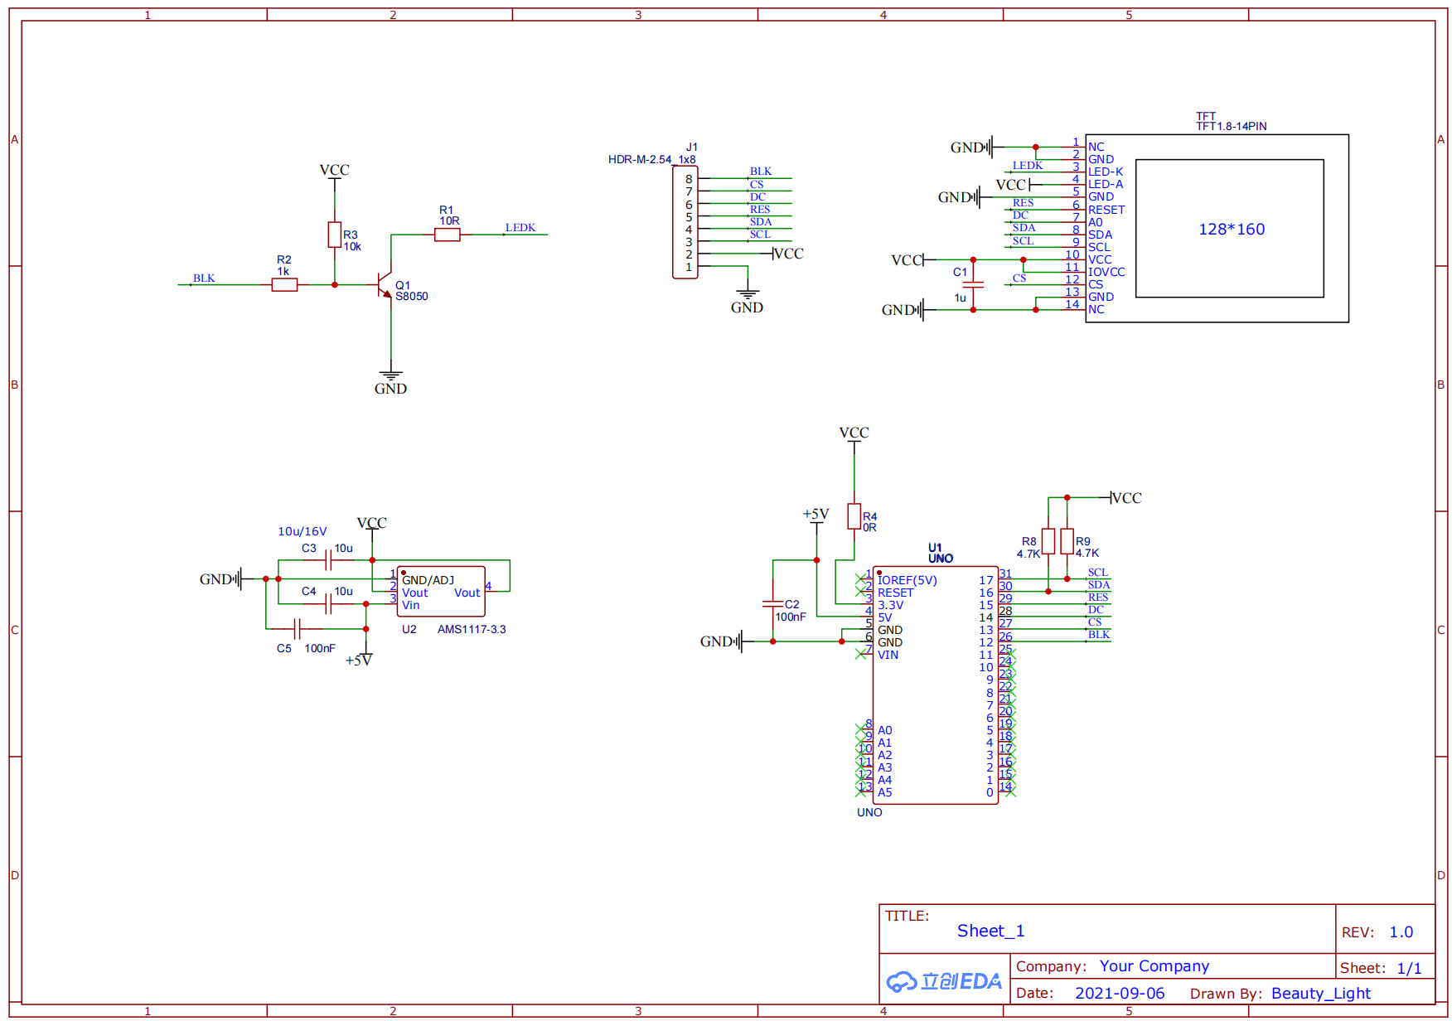Click the BLK net label left of R2
This screenshot has width=1452, height=1021.
204,278
